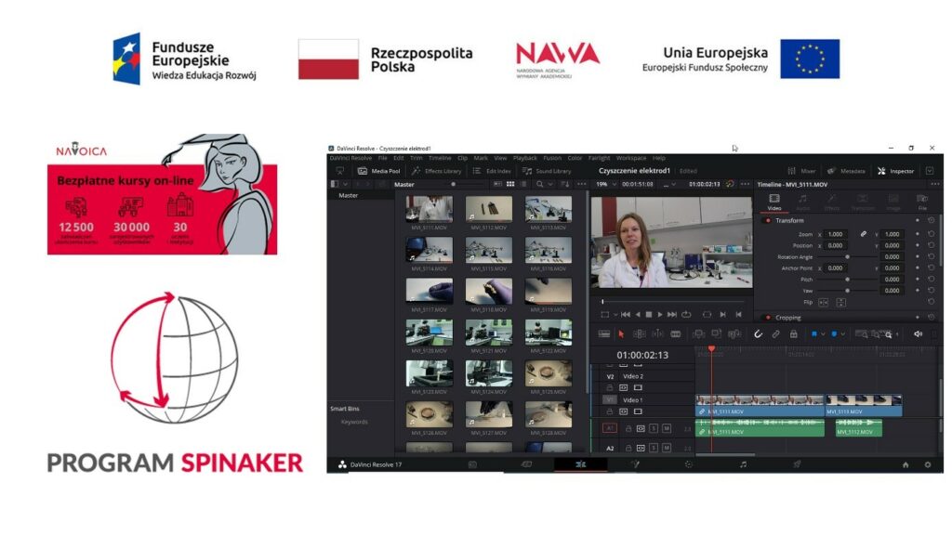This screenshot has height=535, width=952.
Task: Open the Flag color dropdown arrow
Action: [x=823, y=334]
